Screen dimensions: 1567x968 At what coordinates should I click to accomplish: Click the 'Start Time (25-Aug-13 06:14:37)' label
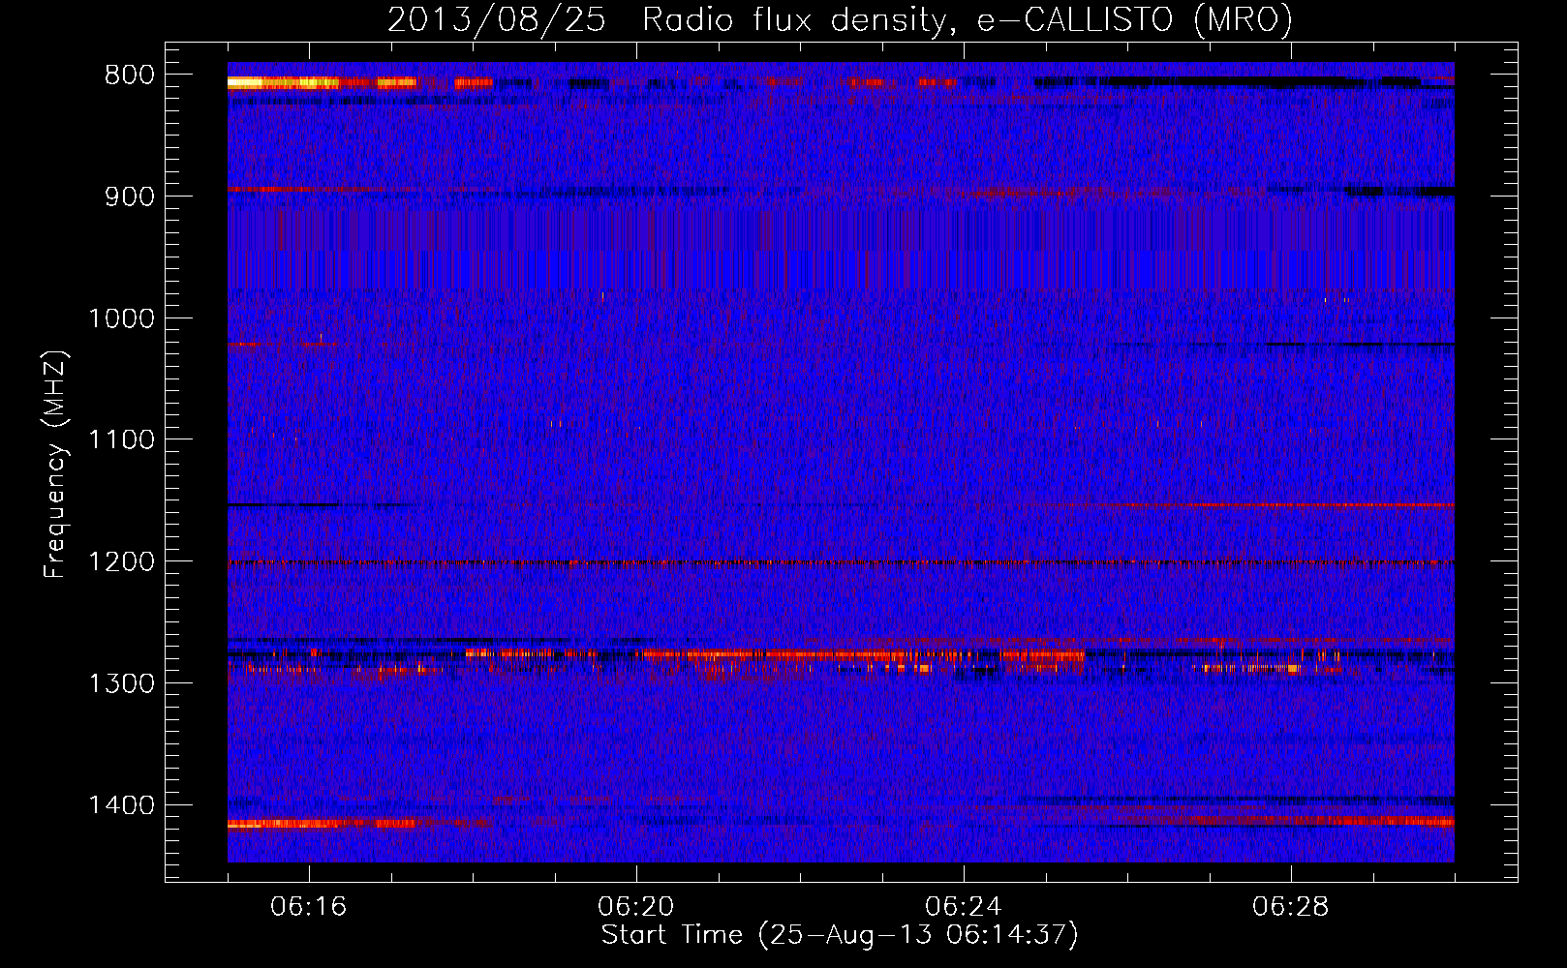(840, 935)
